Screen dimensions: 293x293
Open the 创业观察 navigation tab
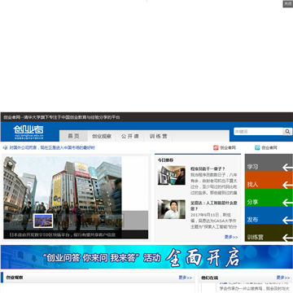(x=102, y=136)
